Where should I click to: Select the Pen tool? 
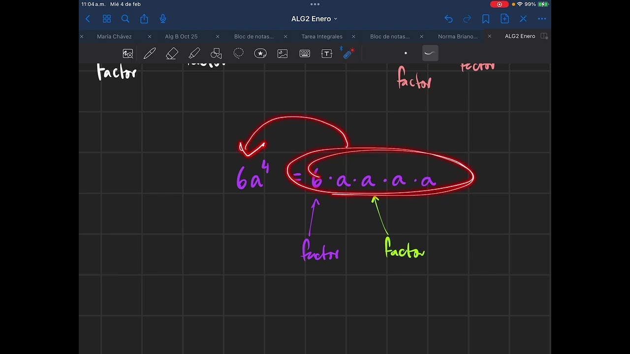click(x=150, y=54)
